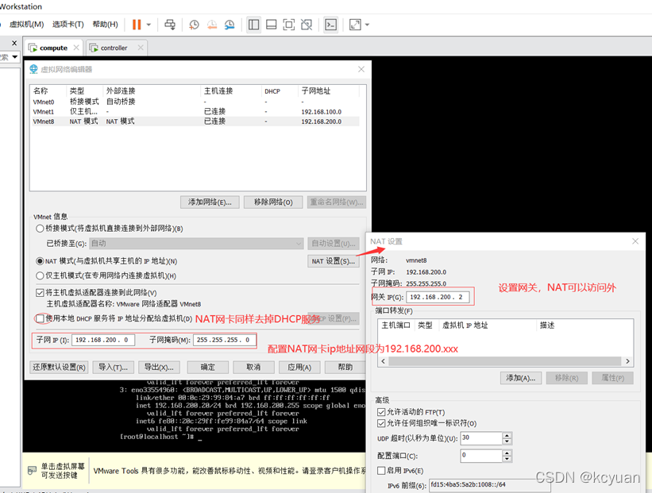Select the 桥接模式 radio button
This screenshot has height=493, width=652.
[x=40, y=228]
